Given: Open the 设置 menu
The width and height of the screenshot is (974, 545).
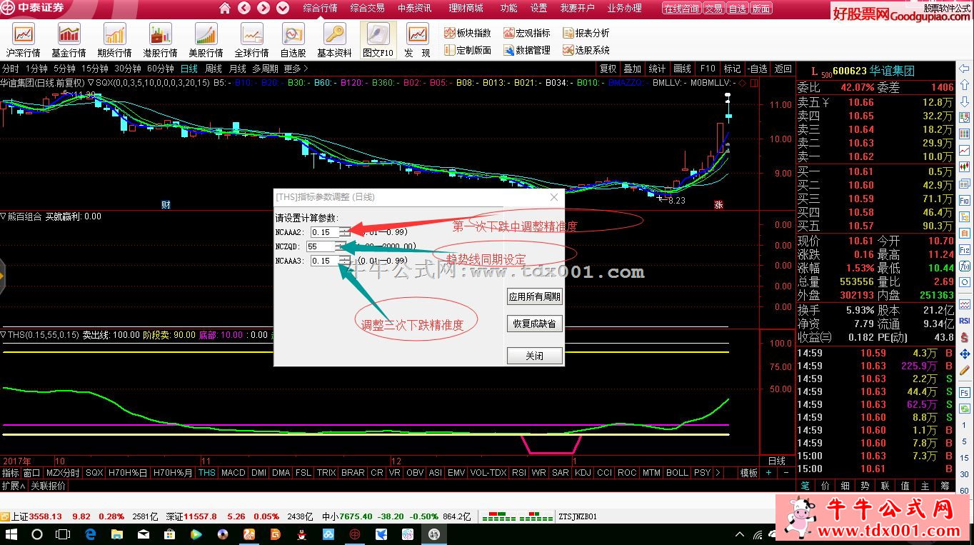Looking at the screenshot, I should pyautogui.click(x=538, y=9).
